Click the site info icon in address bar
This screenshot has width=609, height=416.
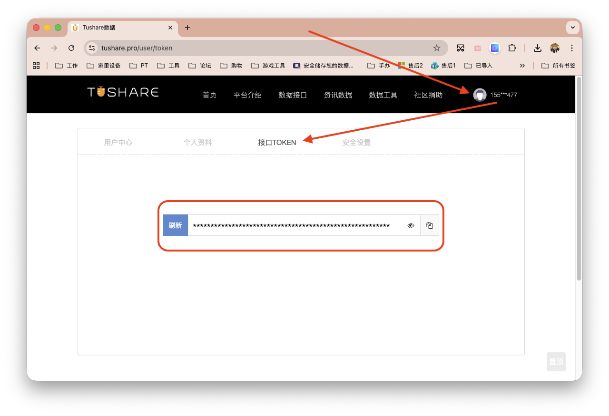[91, 48]
